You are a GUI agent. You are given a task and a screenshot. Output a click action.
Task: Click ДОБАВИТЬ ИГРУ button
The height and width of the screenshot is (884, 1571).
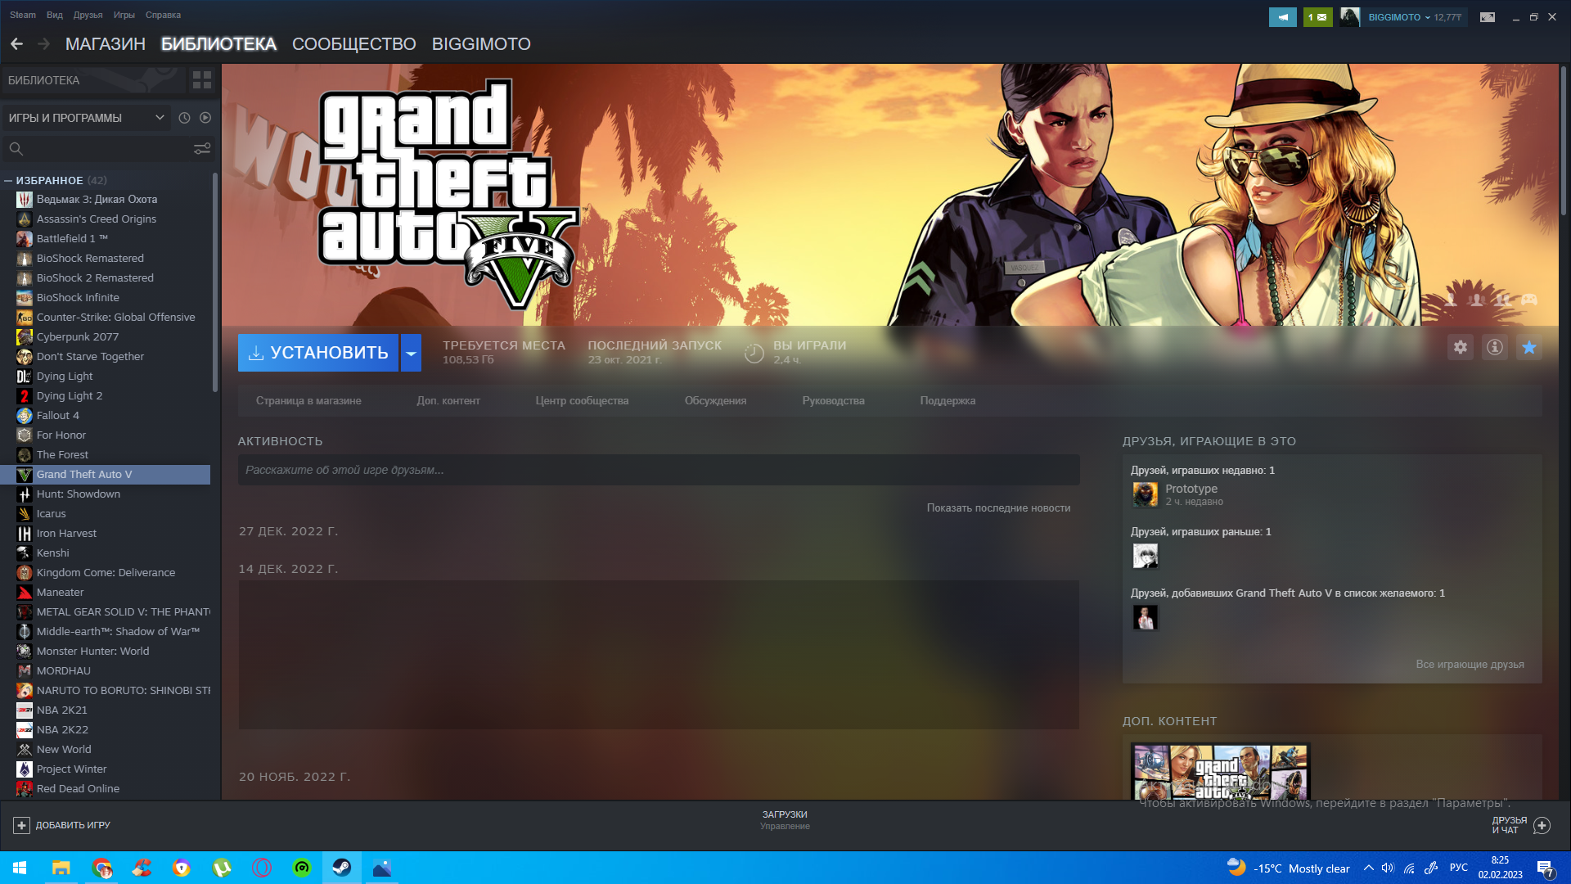62,825
